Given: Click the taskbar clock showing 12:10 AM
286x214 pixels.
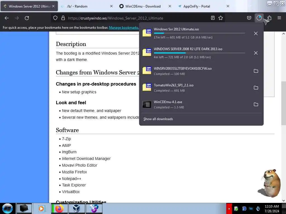Looking at the screenshot, I should (x=272, y=209).
